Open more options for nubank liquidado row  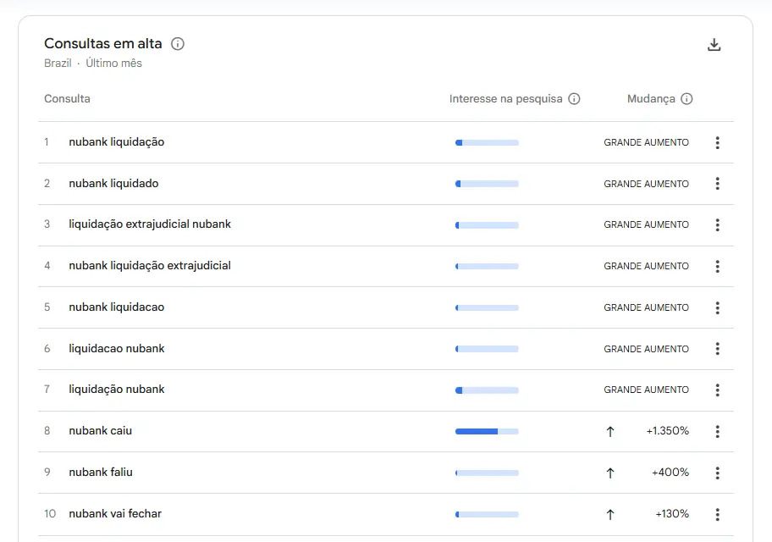[x=717, y=184]
